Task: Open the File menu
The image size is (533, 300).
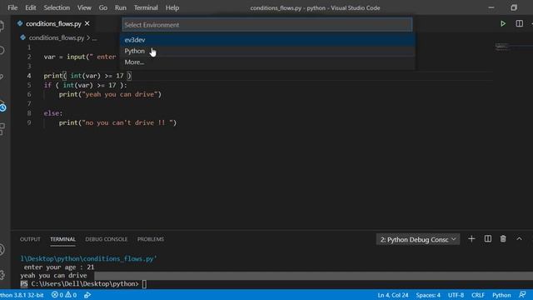Action: [12, 7]
